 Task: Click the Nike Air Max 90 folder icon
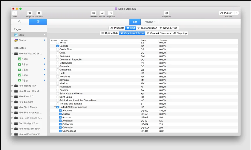[x=16, y=54]
